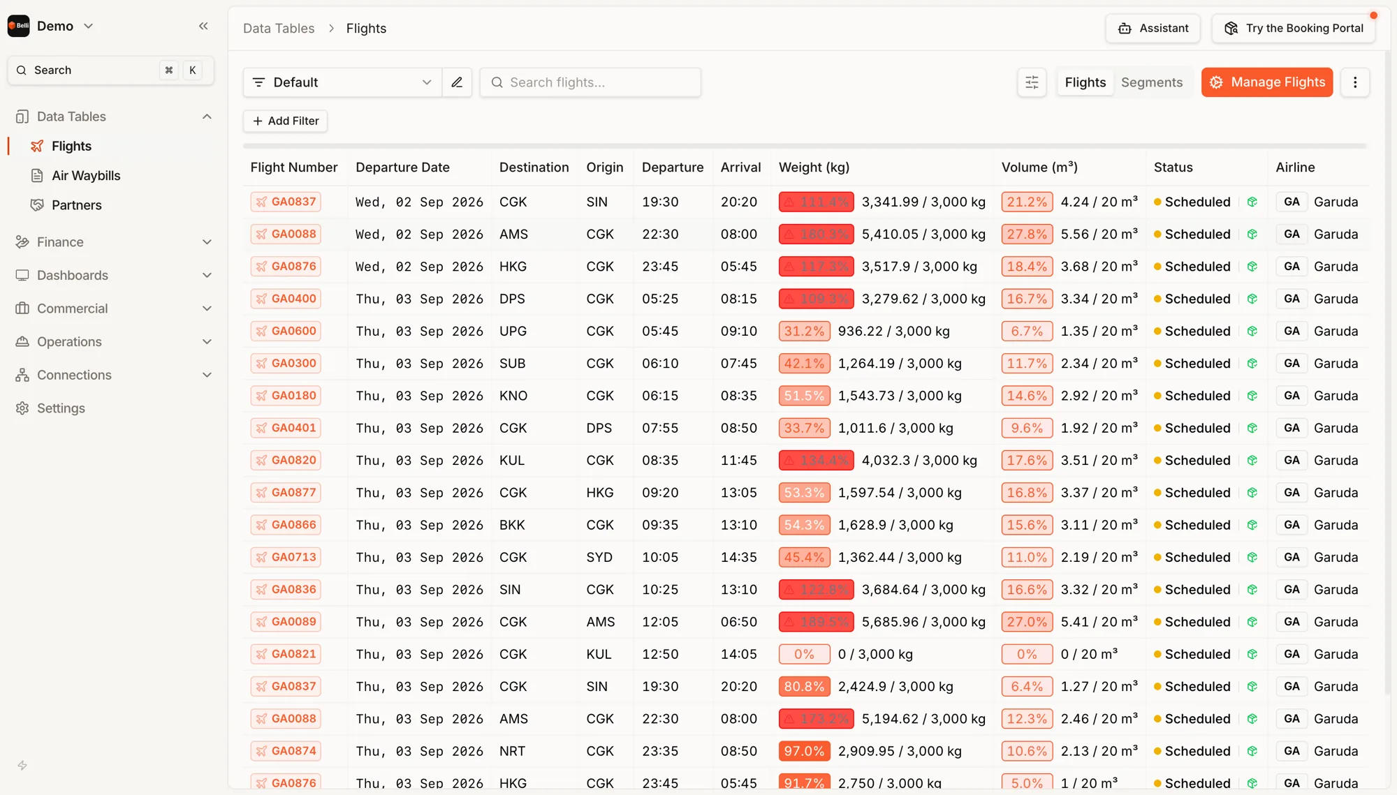Switch to the Segments tab
The width and height of the screenshot is (1397, 795).
coord(1152,82)
